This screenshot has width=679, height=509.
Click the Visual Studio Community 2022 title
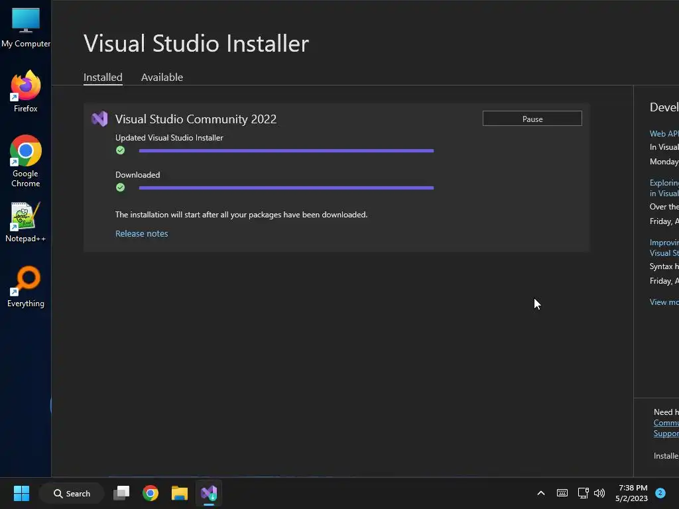196,119
